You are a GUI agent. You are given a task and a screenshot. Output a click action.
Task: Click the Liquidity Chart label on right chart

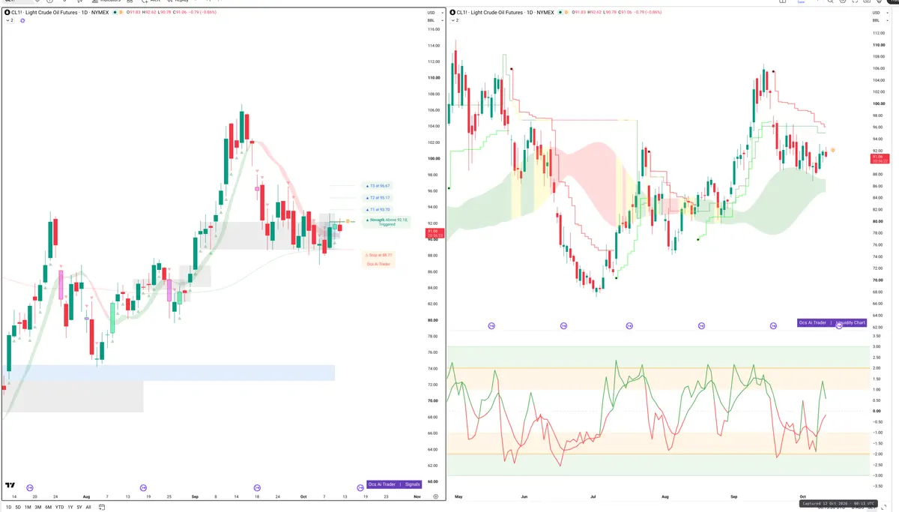[850, 322]
